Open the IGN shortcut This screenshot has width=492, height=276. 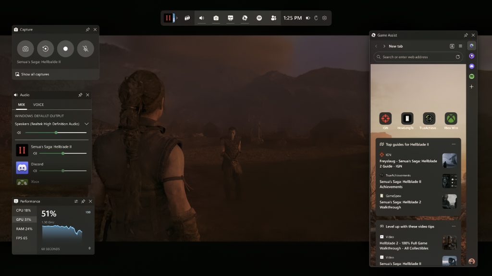pyautogui.click(x=385, y=119)
